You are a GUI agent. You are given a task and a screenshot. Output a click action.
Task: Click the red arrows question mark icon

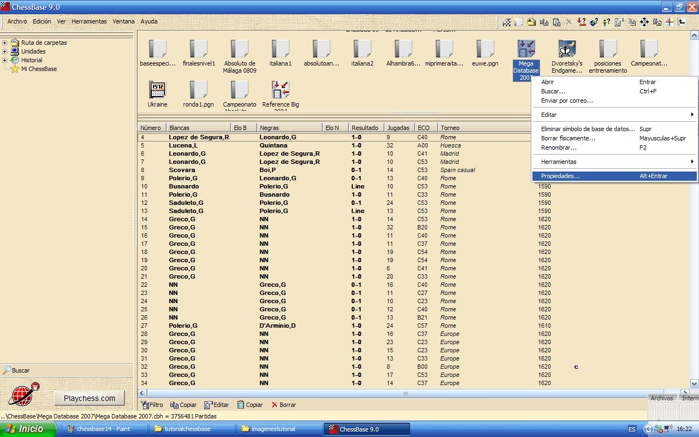[582, 22]
